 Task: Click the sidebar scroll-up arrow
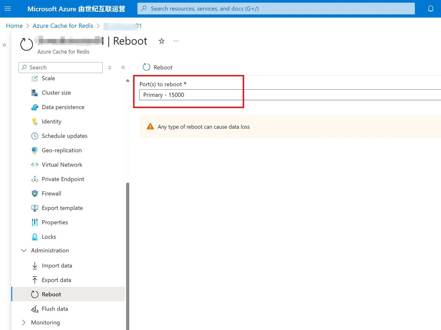click(128, 80)
